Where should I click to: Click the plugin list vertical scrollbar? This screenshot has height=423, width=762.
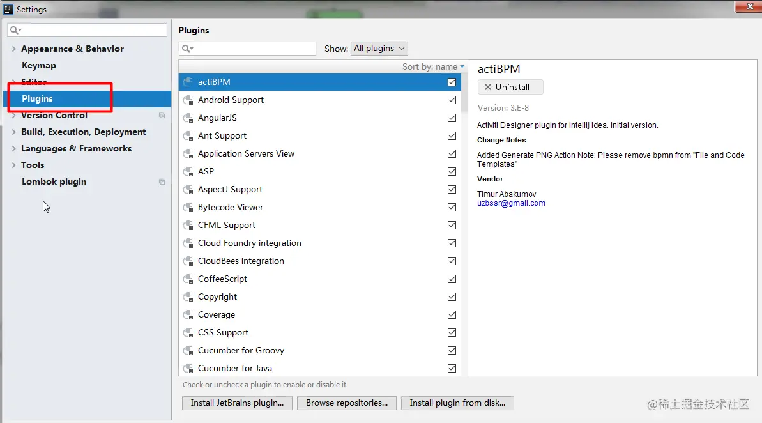tap(464, 93)
